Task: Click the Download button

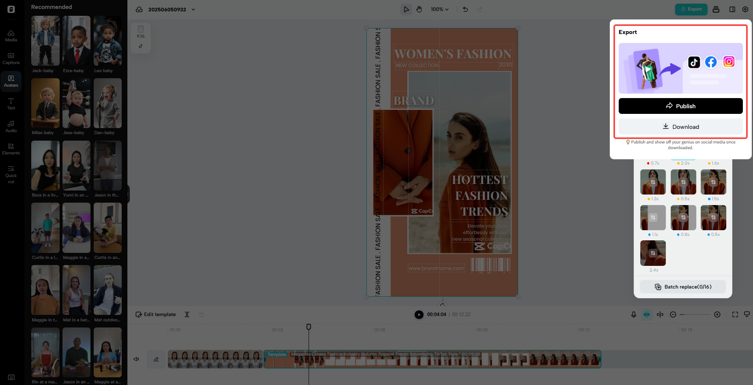Action: [x=680, y=126]
